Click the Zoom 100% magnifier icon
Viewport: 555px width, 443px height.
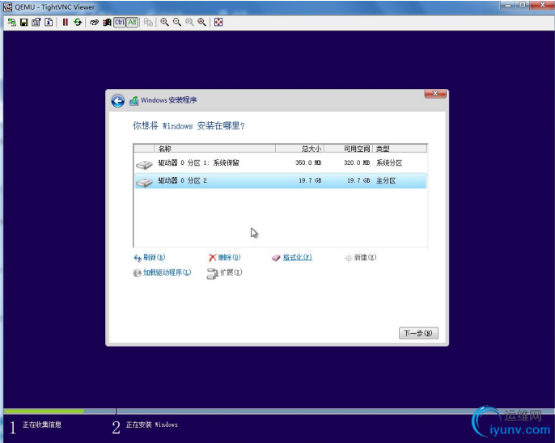tap(189, 23)
